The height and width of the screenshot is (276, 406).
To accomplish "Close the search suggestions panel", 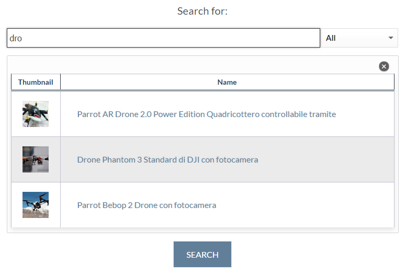I will [x=384, y=66].
